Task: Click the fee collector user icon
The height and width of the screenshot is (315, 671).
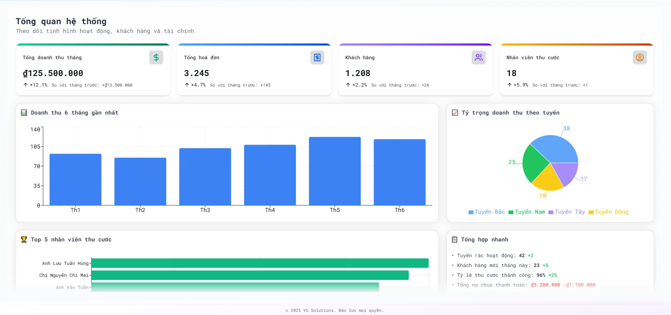Action: tap(639, 57)
